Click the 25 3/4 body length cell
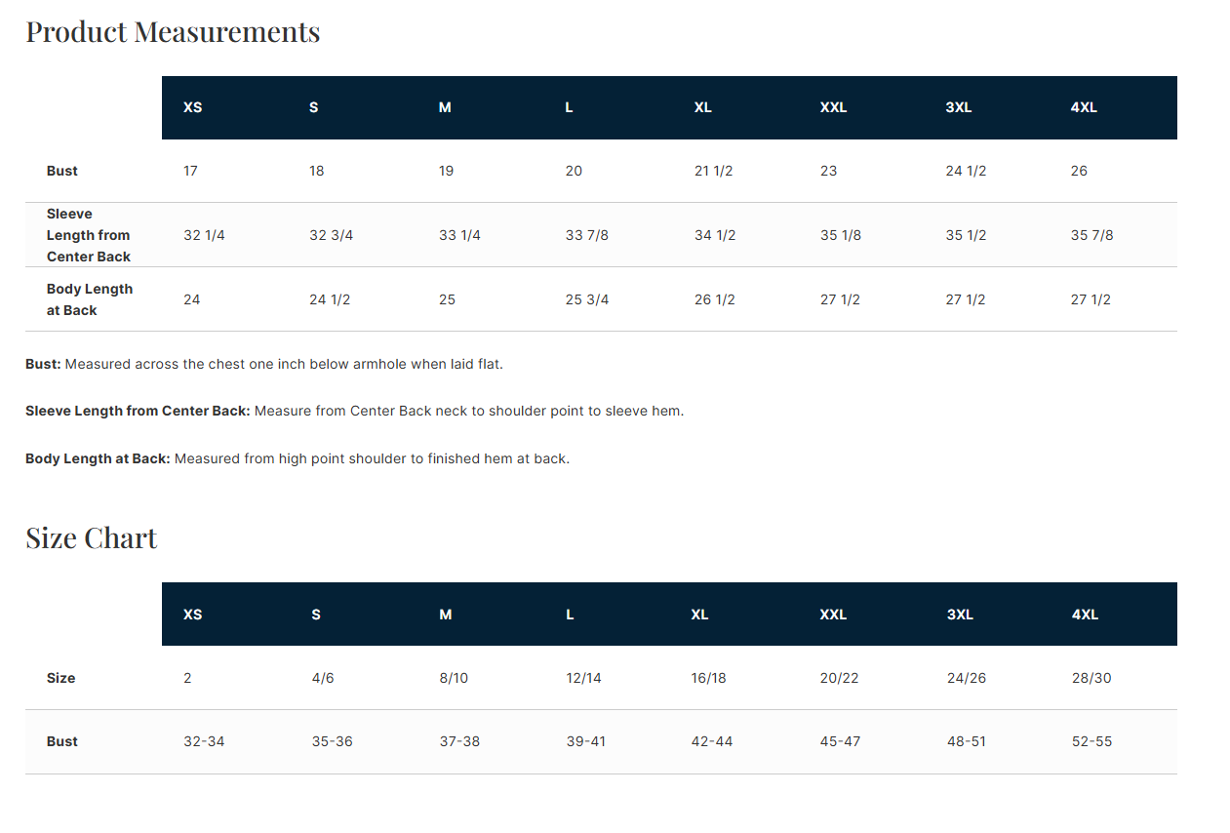 pos(587,299)
